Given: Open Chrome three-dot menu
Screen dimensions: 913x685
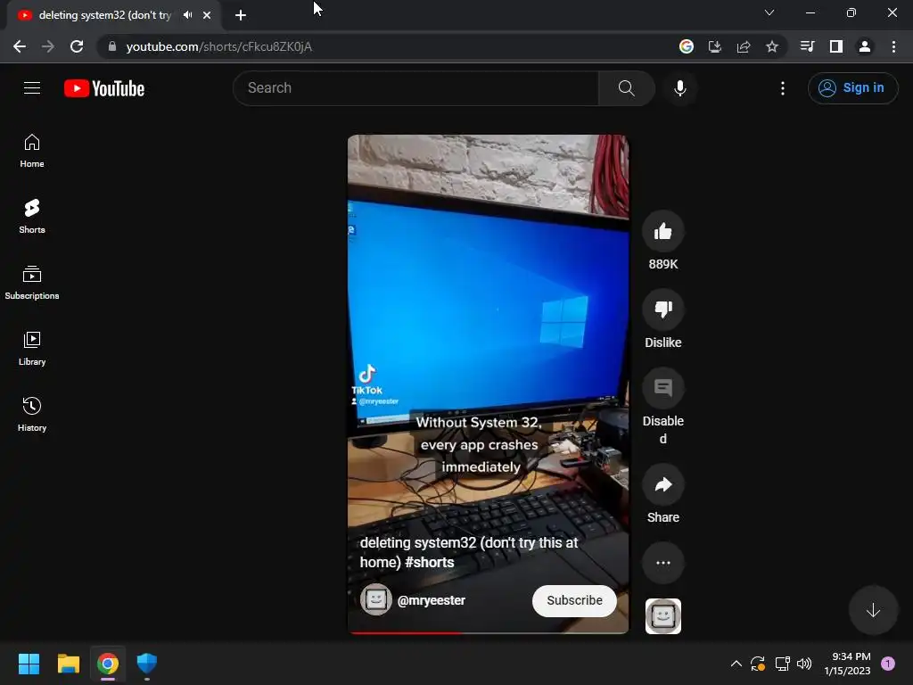Looking at the screenshot, I should point(893,46).
